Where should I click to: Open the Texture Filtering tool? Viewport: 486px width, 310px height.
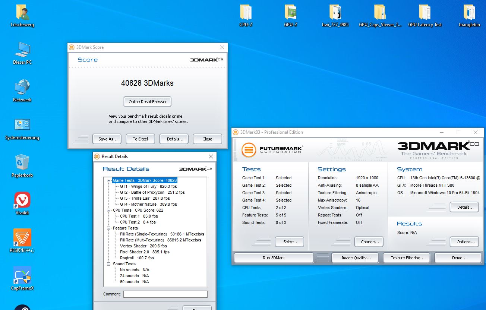pyautogui.click(x=407, y=258)
